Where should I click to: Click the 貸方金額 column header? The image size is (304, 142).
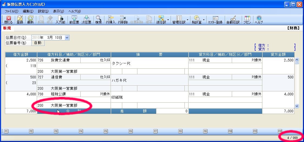pos(278,55)
